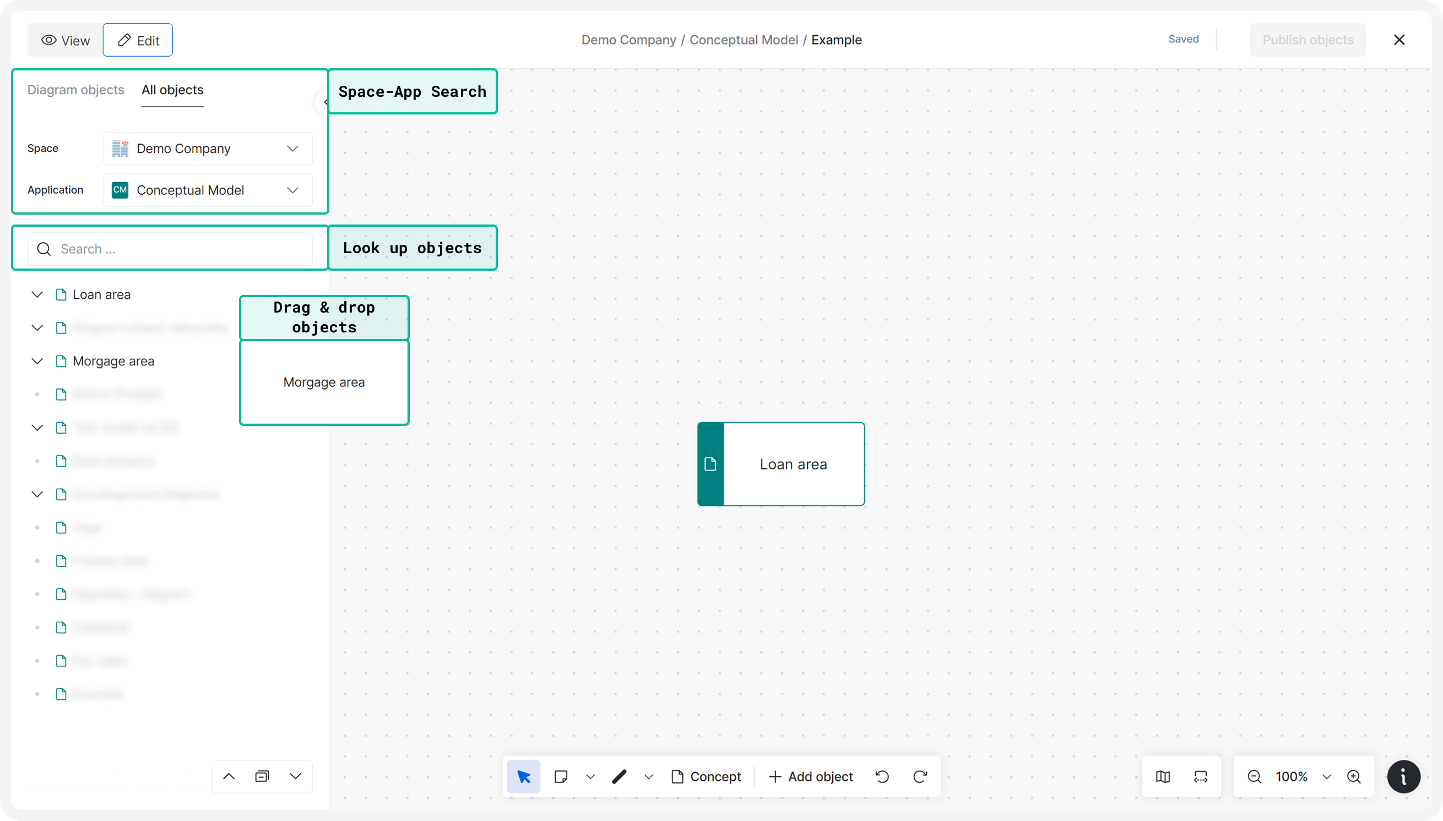
Task: Switch to the All objects tab
Action: click(172, 90)
